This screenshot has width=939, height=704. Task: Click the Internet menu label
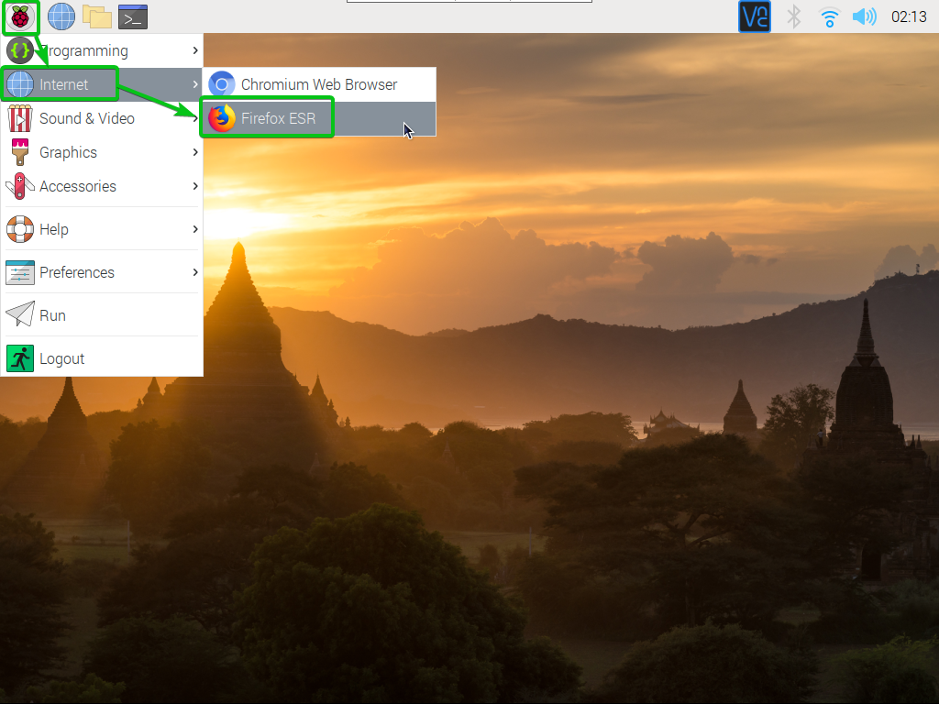[x=63, y=84]
